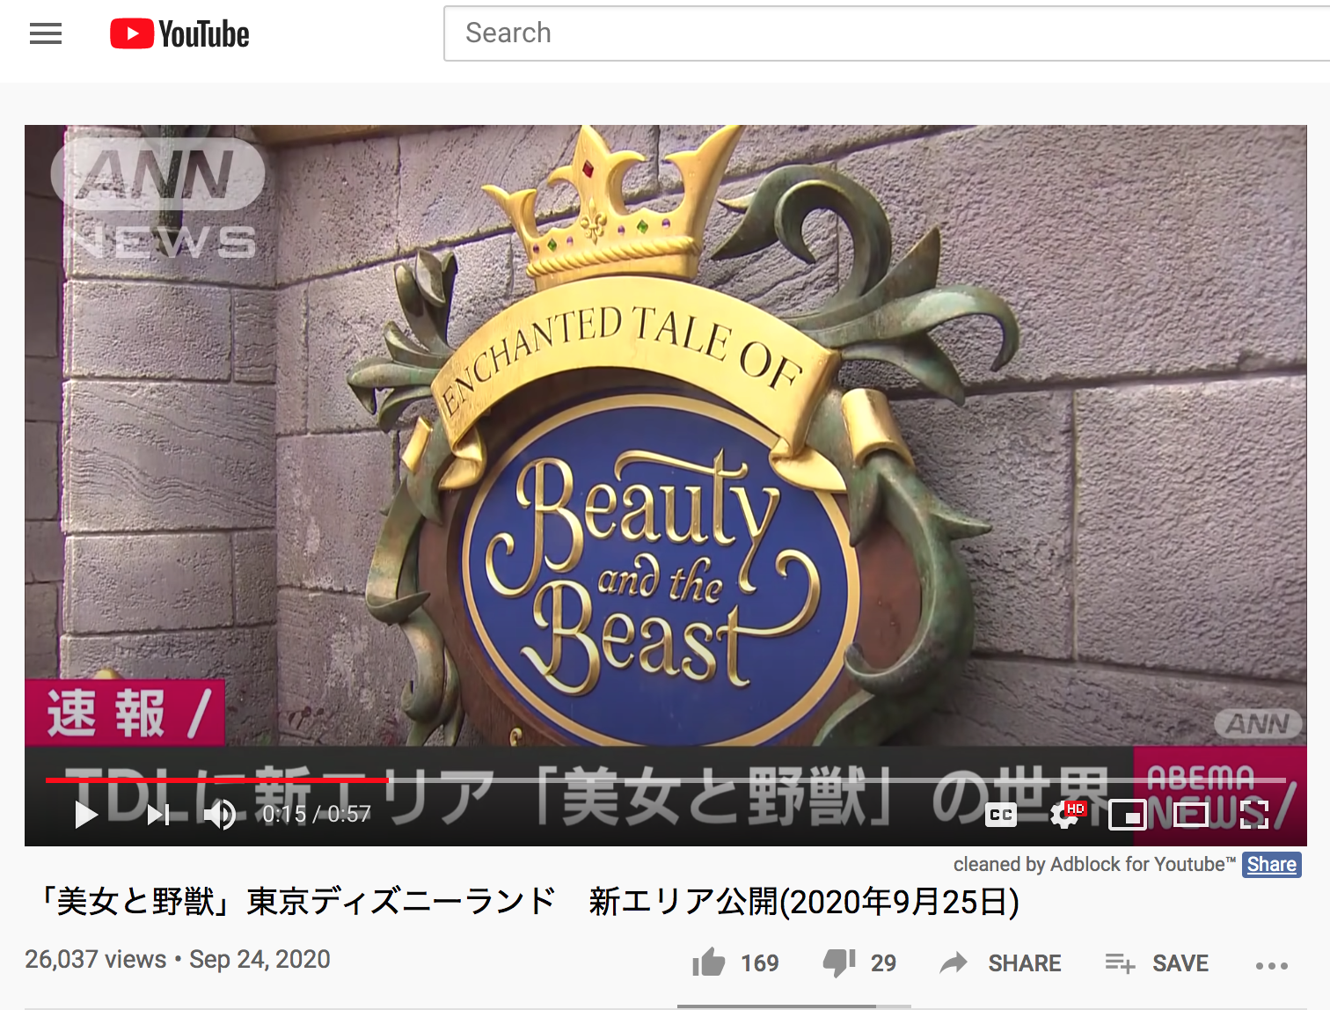Click the video title text

click(x=528, y=902)
